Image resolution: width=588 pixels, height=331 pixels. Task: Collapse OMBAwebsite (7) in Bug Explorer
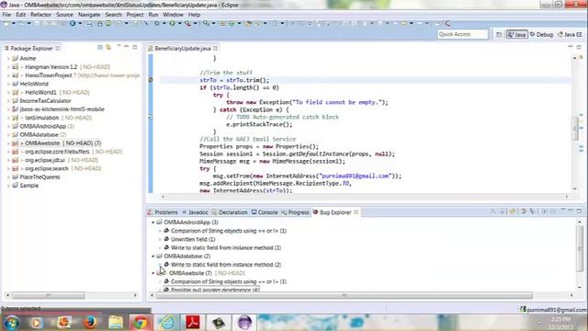153,273
